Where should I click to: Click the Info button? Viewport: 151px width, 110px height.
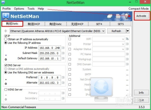click(141, 93)
